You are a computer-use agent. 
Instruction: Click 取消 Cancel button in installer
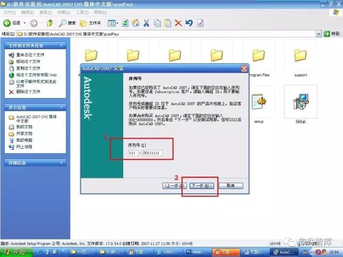(231, 186)
